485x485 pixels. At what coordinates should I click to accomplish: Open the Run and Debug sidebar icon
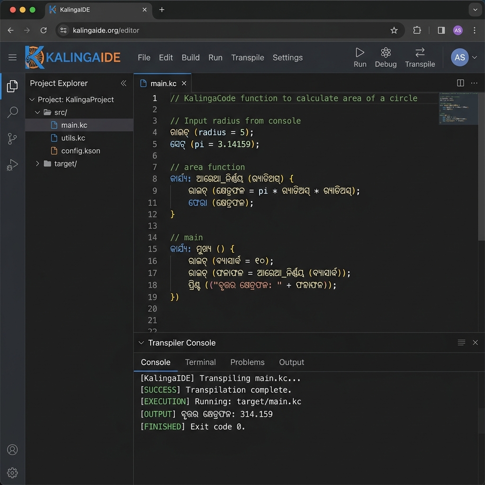coord(12,164)
